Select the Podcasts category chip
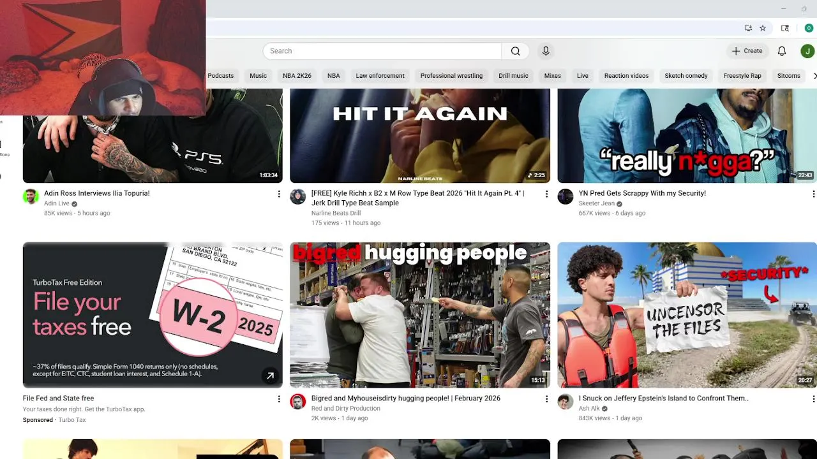 click(x=221, y=76)
